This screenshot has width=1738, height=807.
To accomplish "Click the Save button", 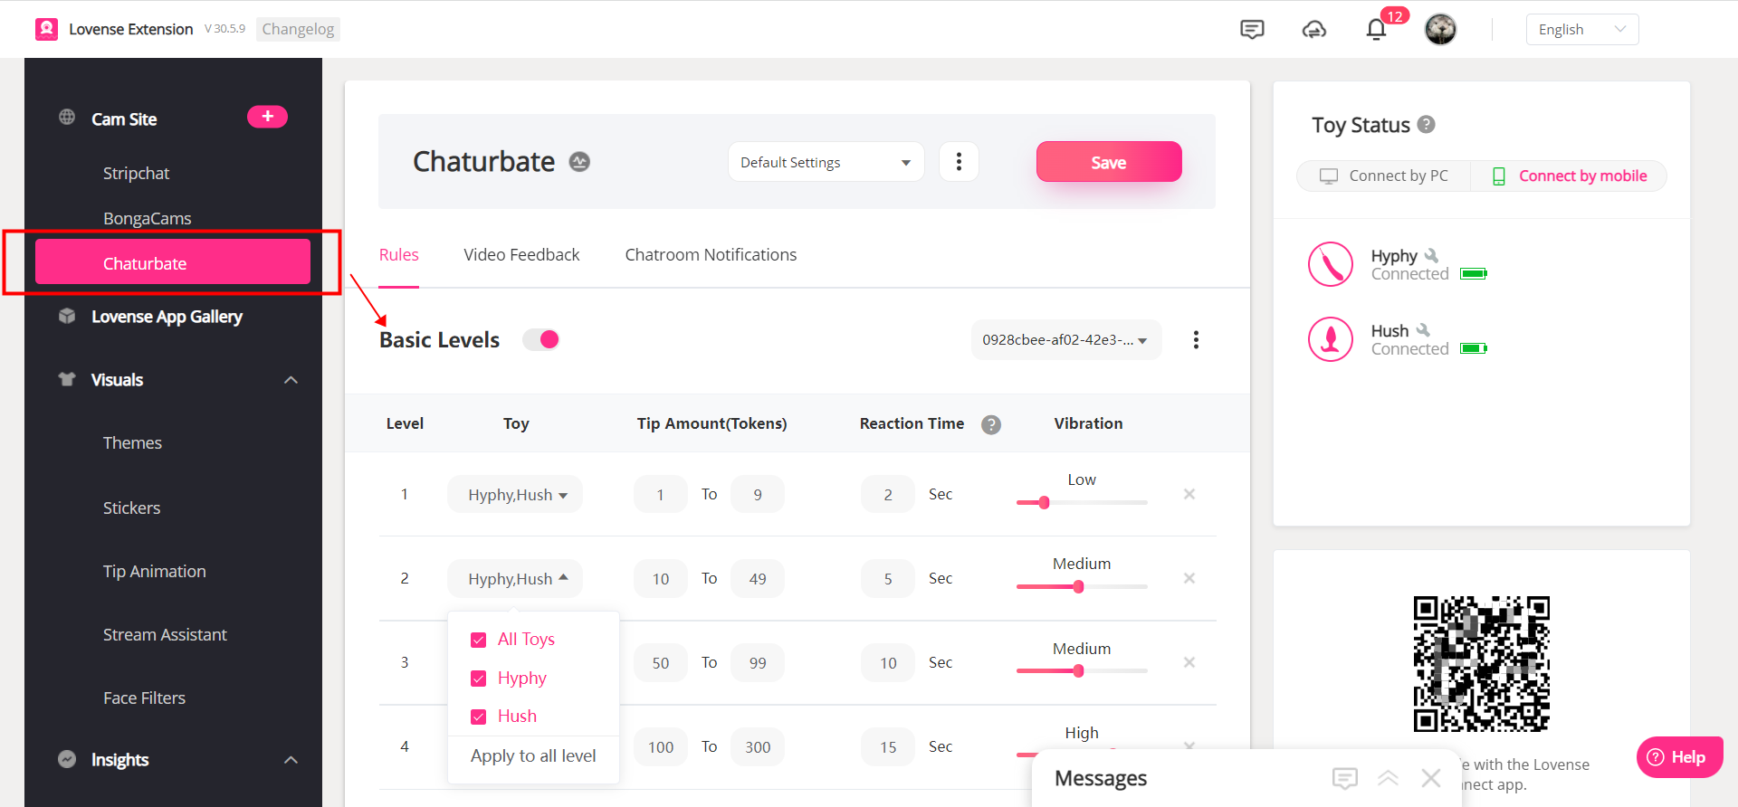I will [x=1108, y=162].
